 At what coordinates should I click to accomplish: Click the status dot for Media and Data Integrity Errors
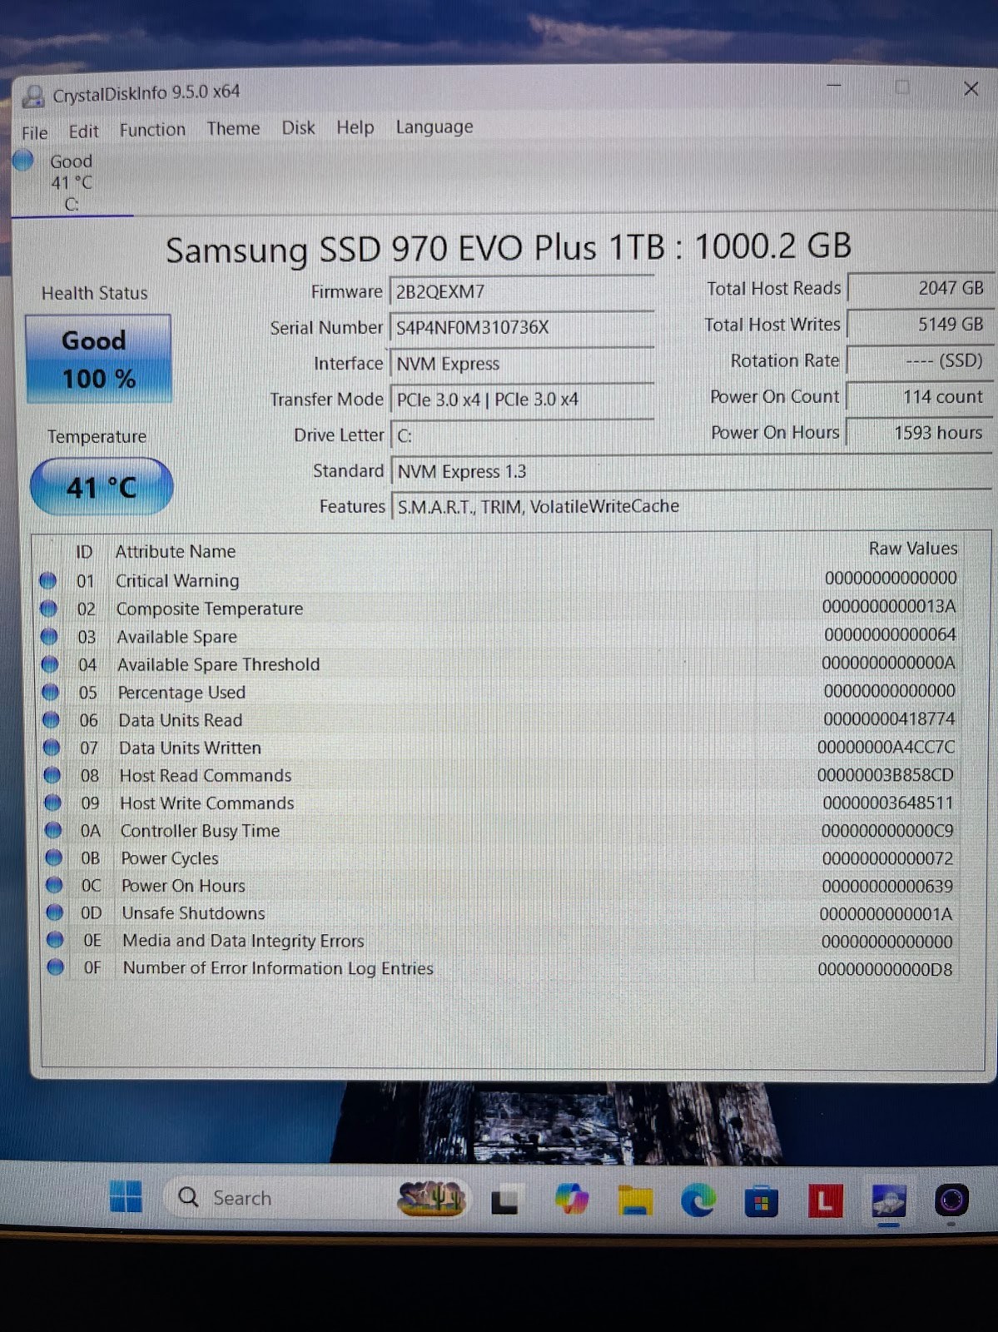pos(55,940)
